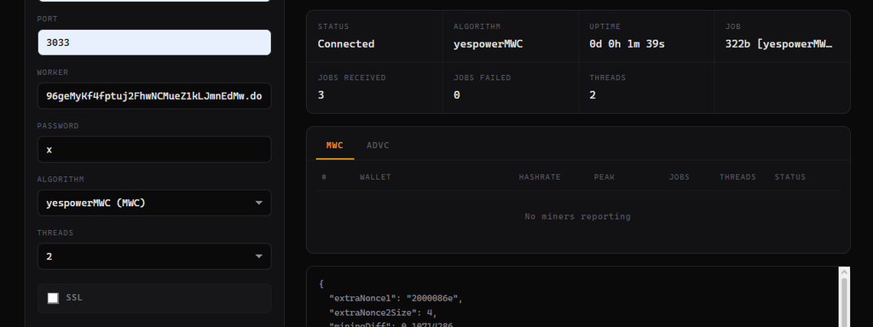Click the JOBS column header

[x=679, y=177]
